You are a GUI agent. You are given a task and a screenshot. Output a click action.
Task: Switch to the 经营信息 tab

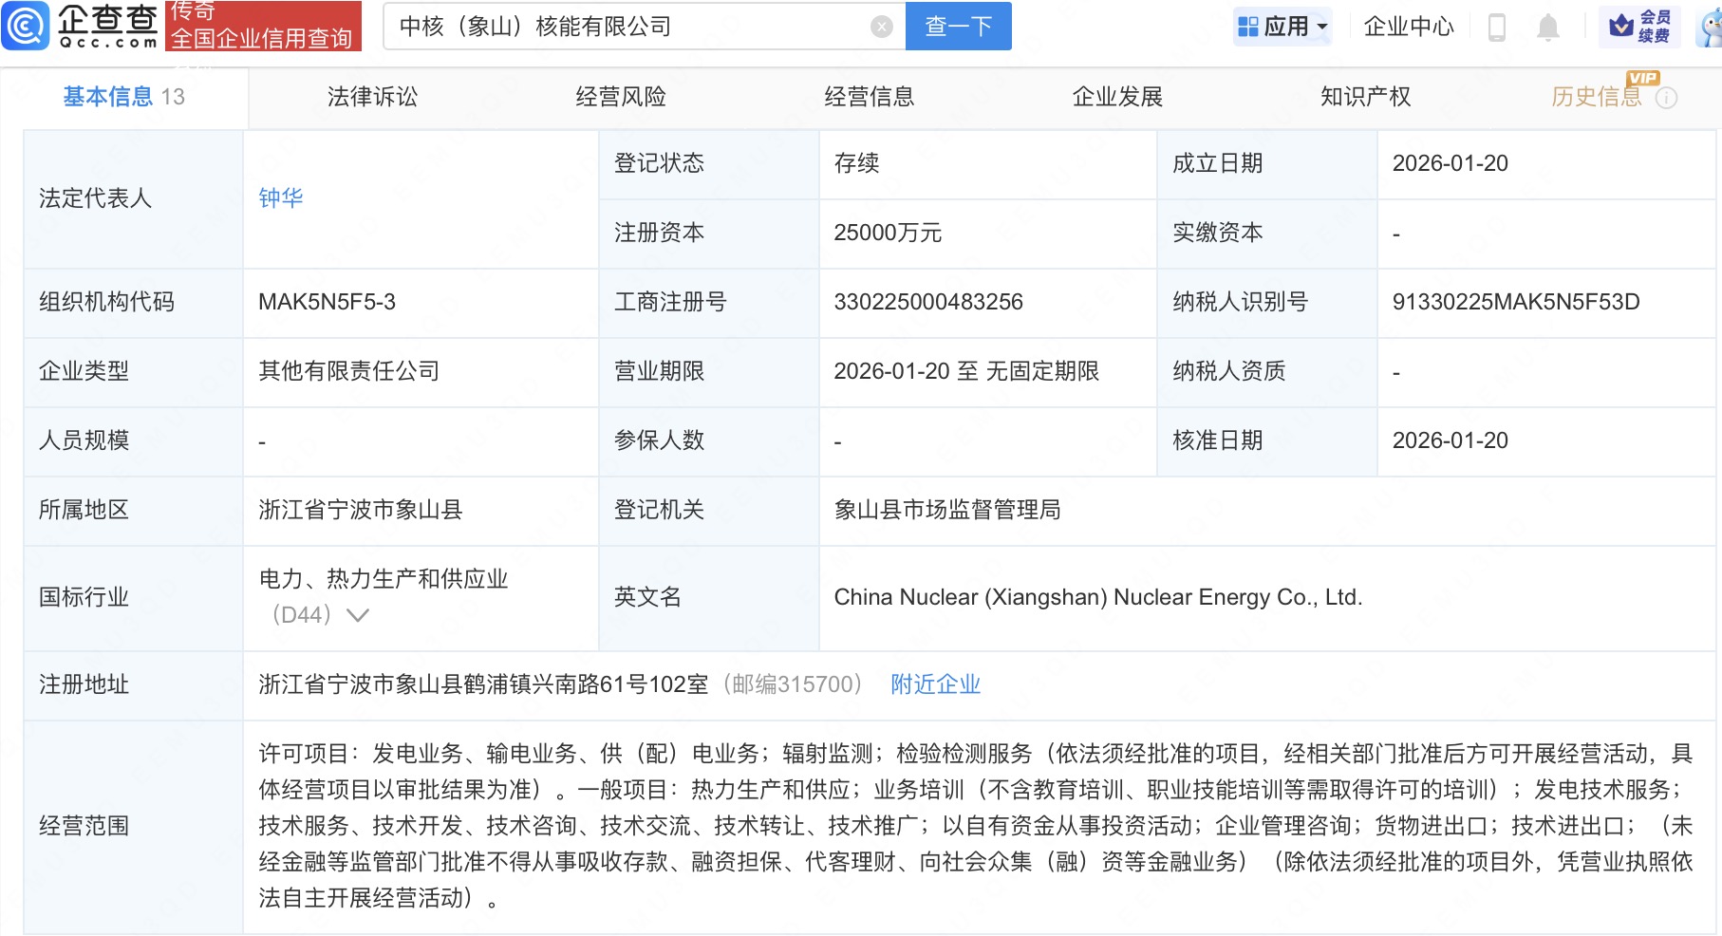[870, 96]
